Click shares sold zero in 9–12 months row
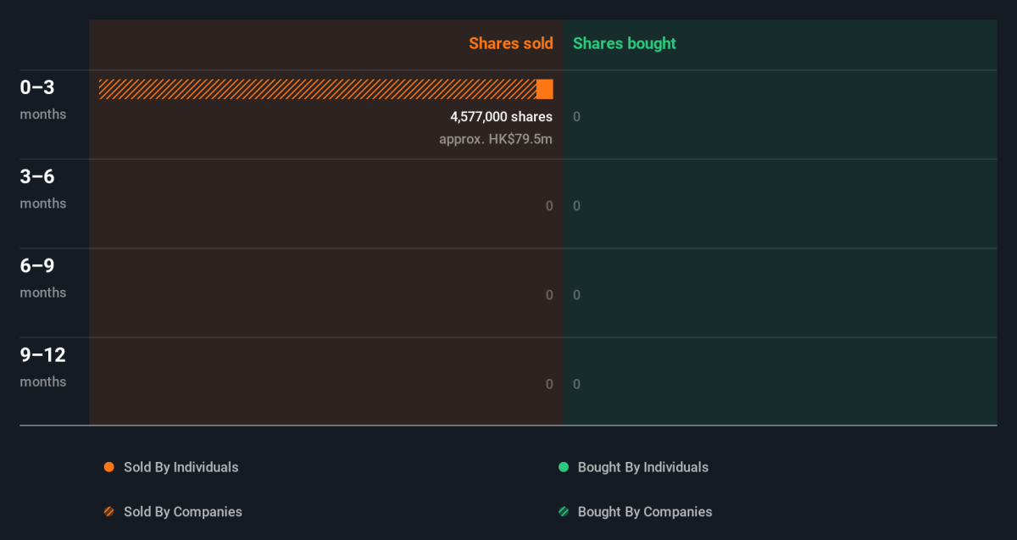The image size is (1017, 540). pos(549,384)
